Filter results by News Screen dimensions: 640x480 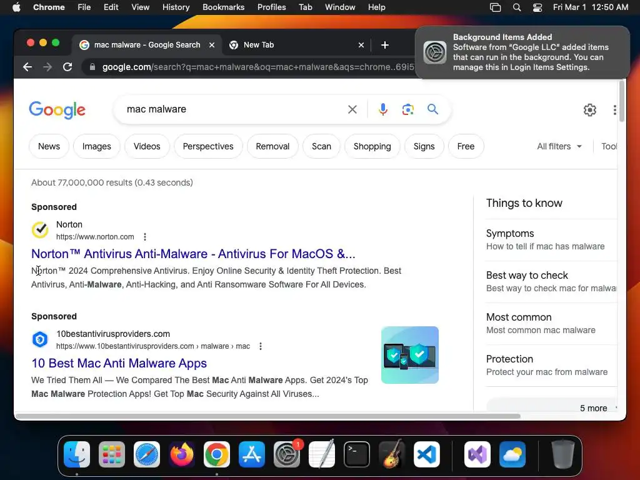point(49,146)
